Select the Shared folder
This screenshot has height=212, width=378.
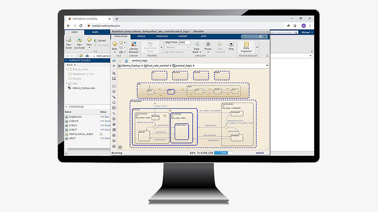[77, 79]
